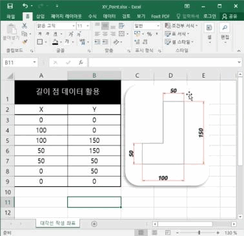This screenshot has height=236, width=244.
Task: Click the Cut (scissors) icon
Action: coord(25,26)
